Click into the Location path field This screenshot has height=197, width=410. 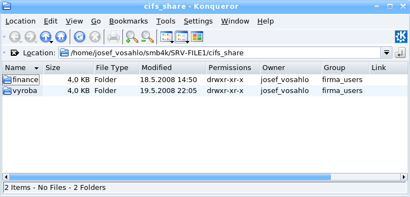tap(220, 53)
